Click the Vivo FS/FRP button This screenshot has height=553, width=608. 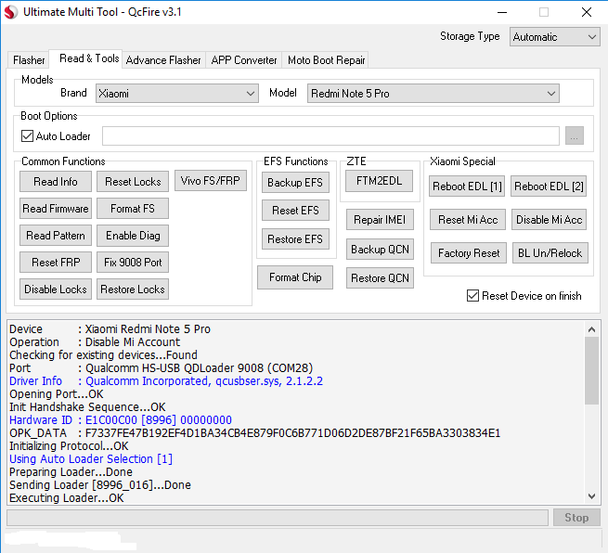click(x=210, y=181)
